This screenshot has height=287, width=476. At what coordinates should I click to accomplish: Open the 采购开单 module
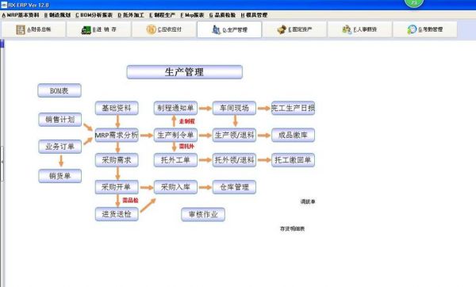pos(117,187)
